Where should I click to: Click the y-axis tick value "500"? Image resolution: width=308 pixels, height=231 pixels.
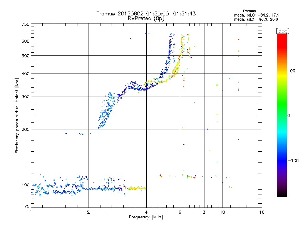tap(25, 56)
